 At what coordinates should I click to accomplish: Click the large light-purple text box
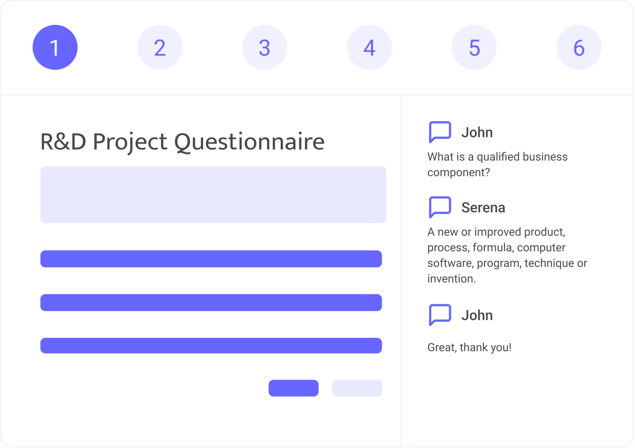(213, 195)
